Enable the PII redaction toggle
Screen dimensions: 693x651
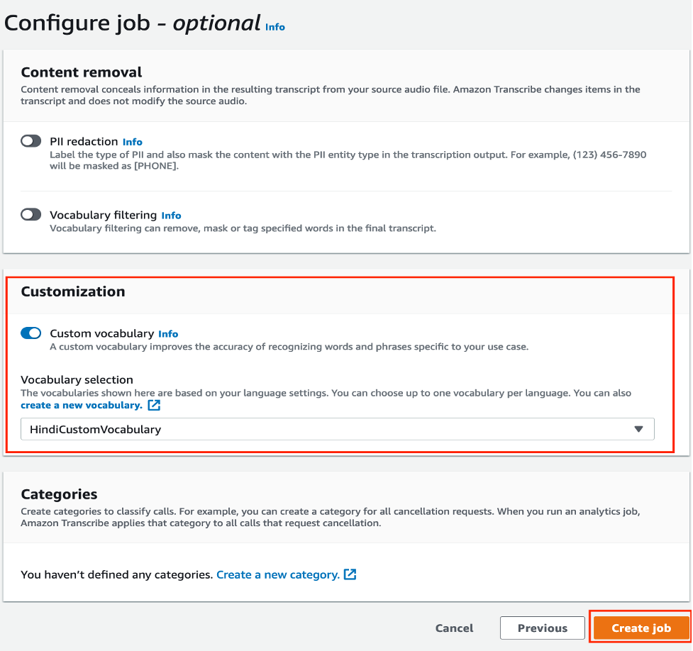coord(31,141)
